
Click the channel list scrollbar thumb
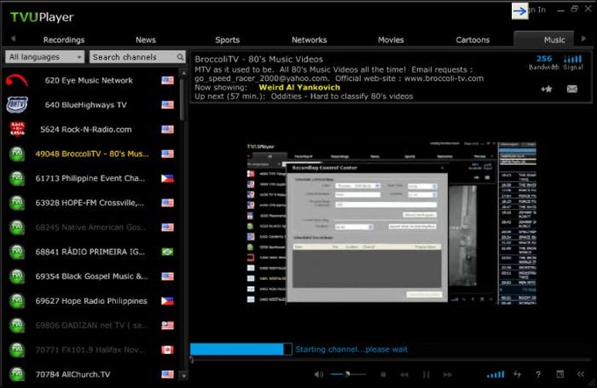click(183, 99)
